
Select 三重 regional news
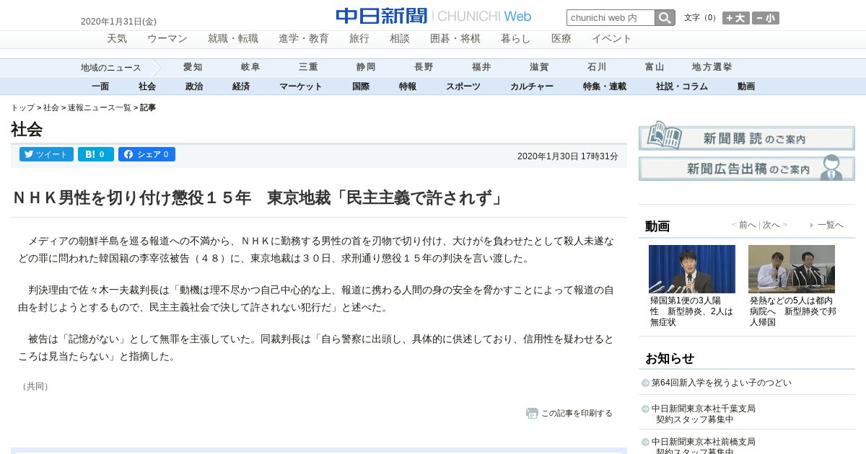pos(308,67)
